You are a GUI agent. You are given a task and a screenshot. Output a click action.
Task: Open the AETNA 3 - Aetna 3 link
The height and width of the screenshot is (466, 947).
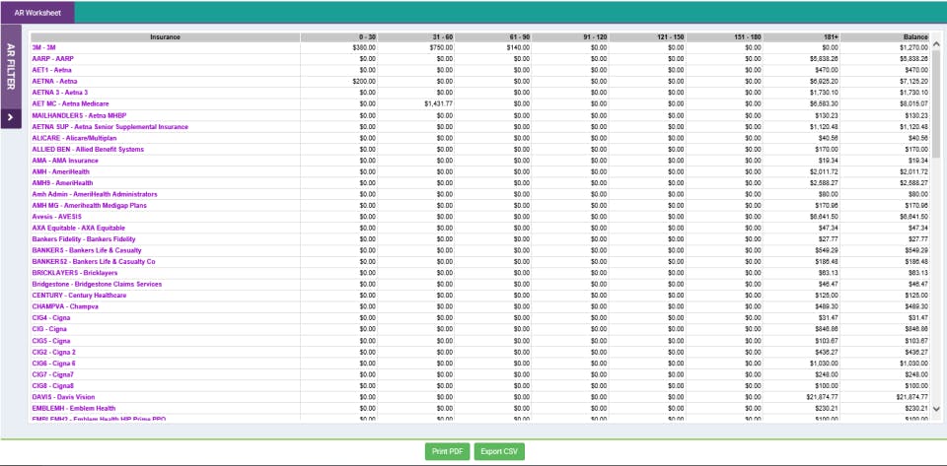pyautogui.click(x=60, y=93)
